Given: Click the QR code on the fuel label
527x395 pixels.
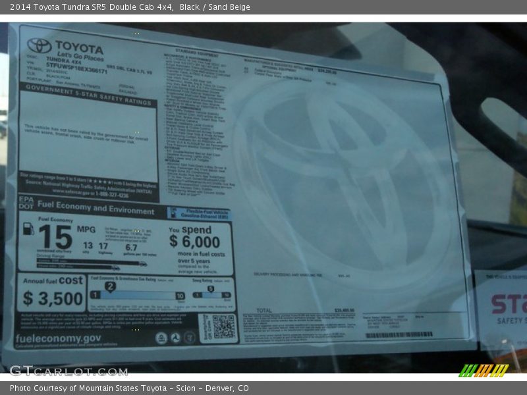Looking at the screenshot, I should (223, 326).
